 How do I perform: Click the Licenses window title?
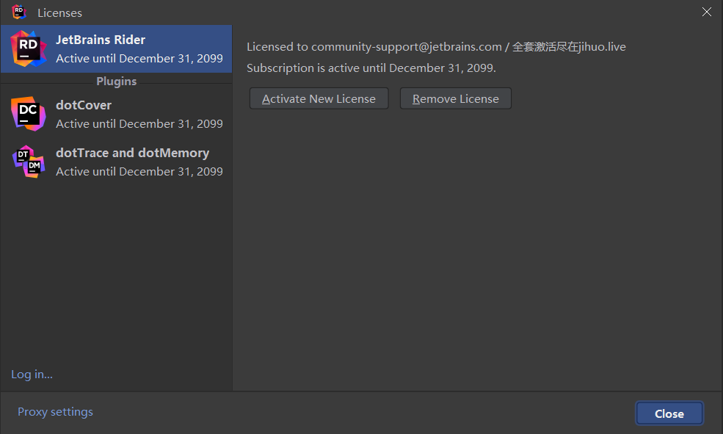(60, 13)
